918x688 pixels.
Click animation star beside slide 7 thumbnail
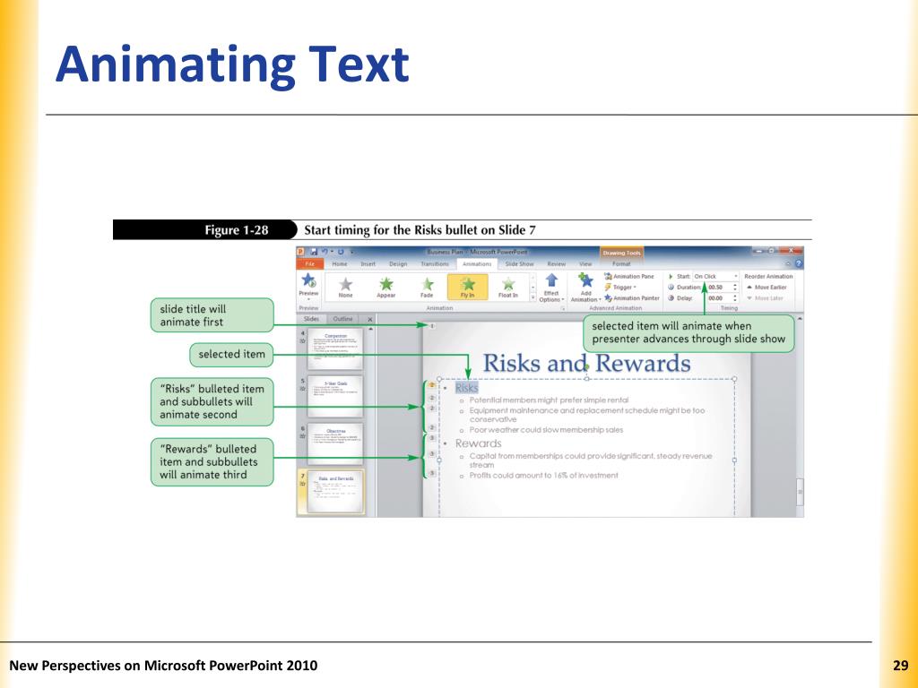(x=303, y=484)
